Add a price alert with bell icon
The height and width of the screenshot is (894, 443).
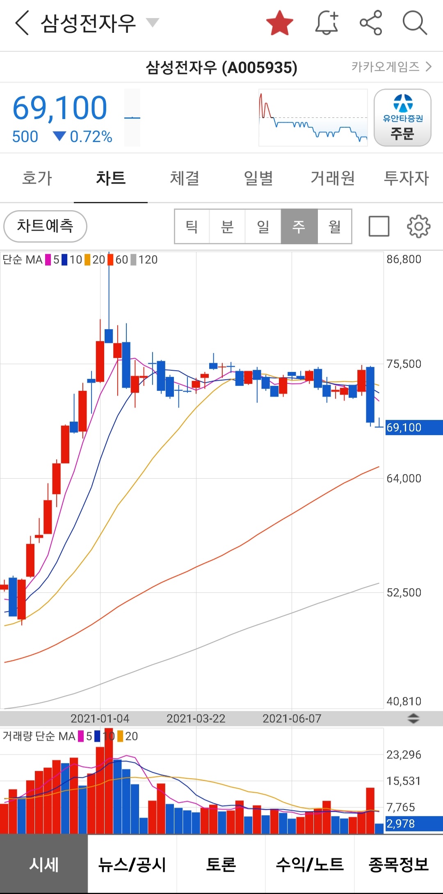click(327, 23)
